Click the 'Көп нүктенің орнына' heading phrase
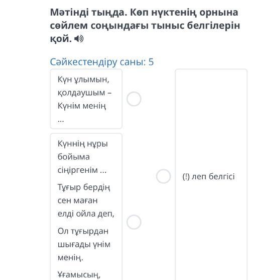 184,13
